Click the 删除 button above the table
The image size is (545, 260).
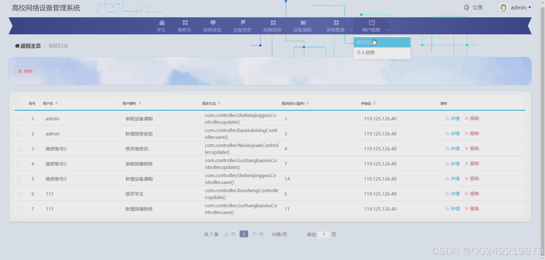point(25,71)
